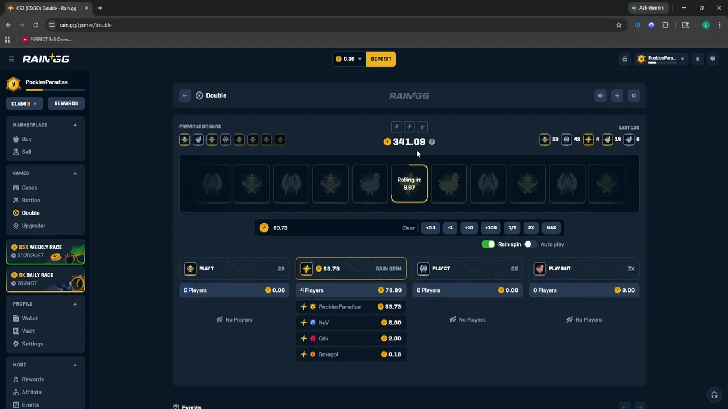This screenshot has width=728, height=409.
Task: Bet on PLAY BAIT 7X
Action: pos(584,269)
